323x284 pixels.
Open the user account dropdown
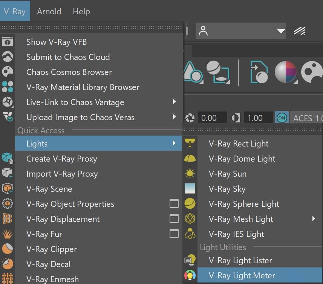pyautogui.click(x=241, y=31)
